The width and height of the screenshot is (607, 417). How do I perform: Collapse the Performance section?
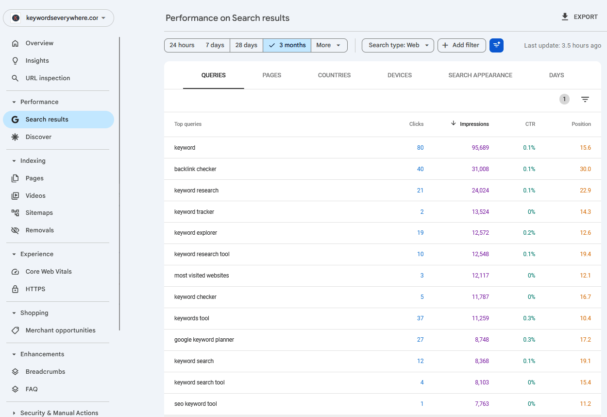click(14, 102)
